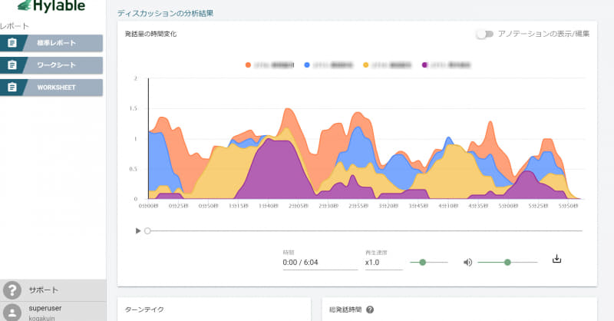
Task: Mute audio with the speaker icon
Action: coord(467,262)
